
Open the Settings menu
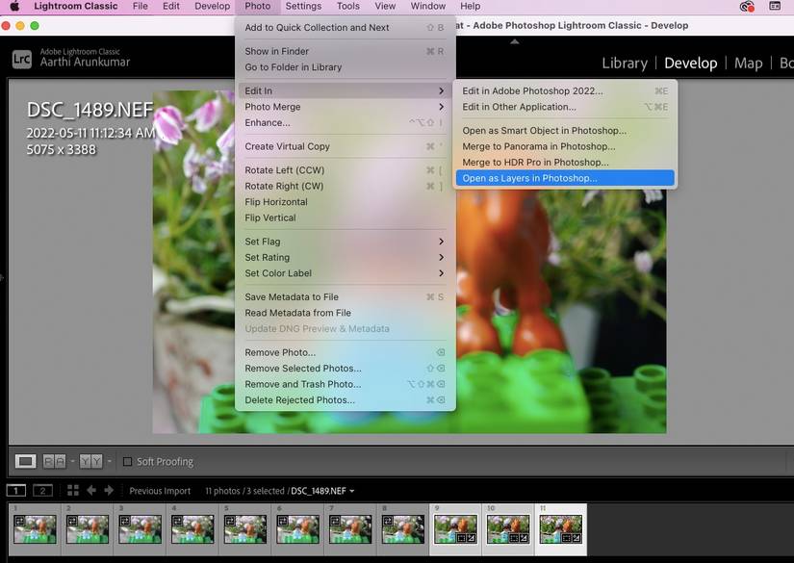click(x=303, y=6)
